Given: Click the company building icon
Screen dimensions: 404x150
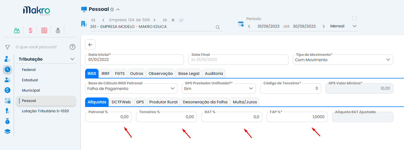Looking at the screenshot, I should point(84,24).
